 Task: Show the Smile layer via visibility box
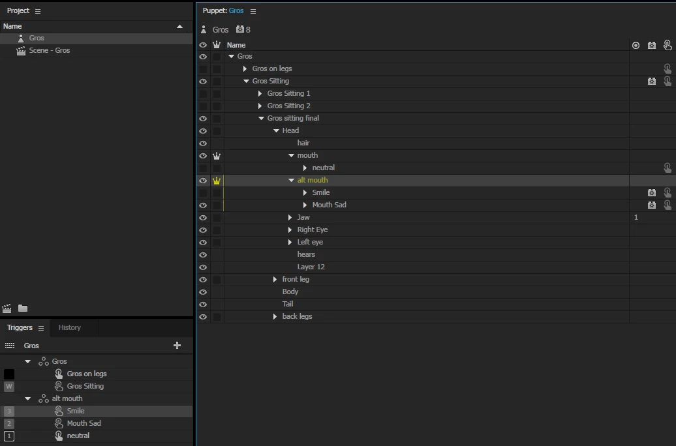pos(203,192)
